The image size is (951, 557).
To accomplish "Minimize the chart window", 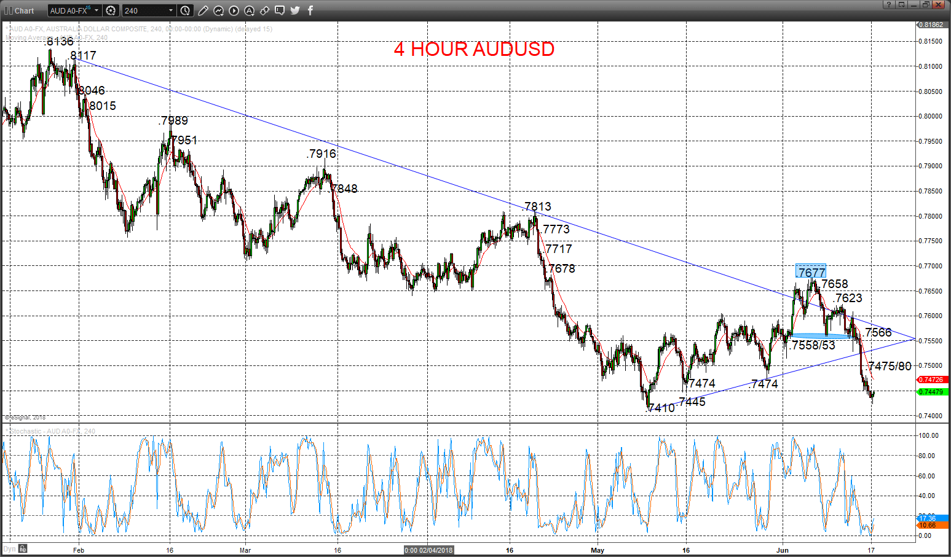I will tap(914, 4).
